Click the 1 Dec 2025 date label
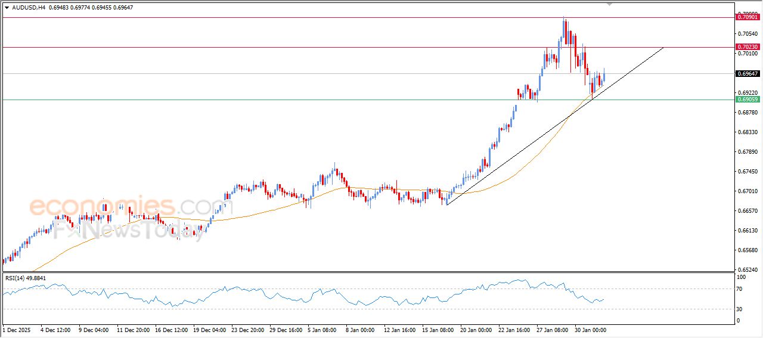Image resolution: width=763 pixels, height=338 pixels. 18,329
